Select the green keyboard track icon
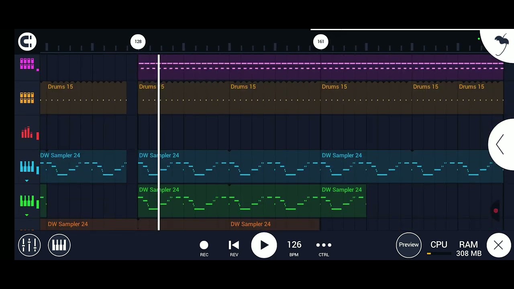514x289 pixels. (x=27, y=201)
